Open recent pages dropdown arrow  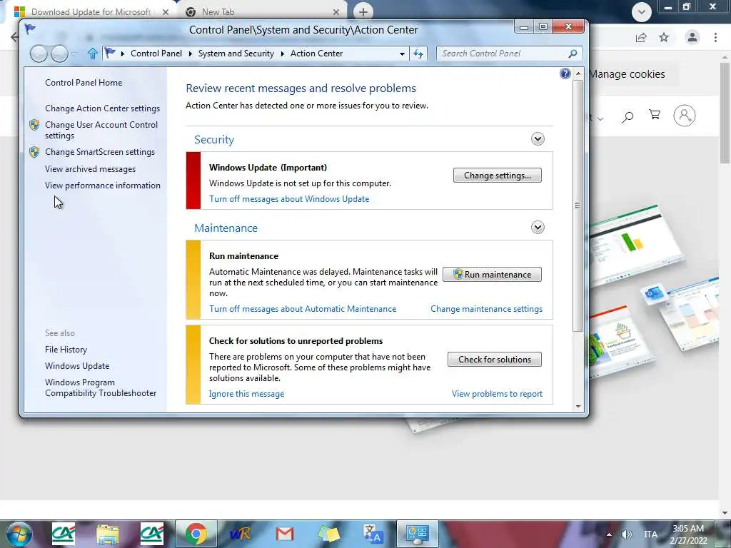[74, 54]
